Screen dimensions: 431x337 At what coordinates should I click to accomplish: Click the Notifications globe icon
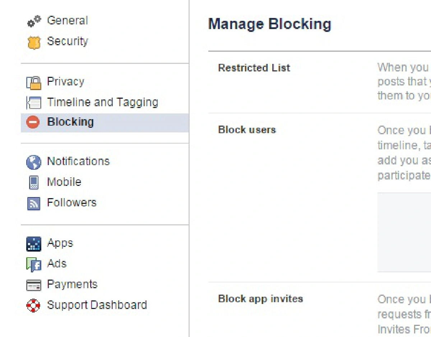click(x=34, y=162)
